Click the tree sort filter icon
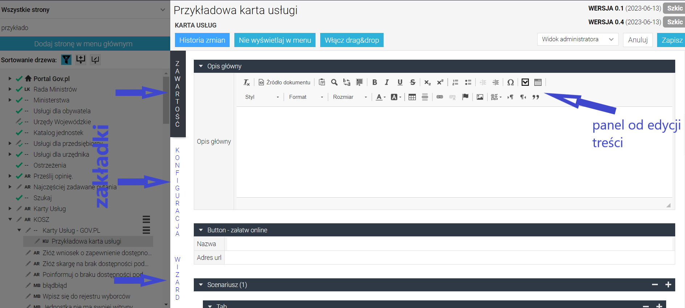Screen dimensions: 685x308 (x=66, y=60)
